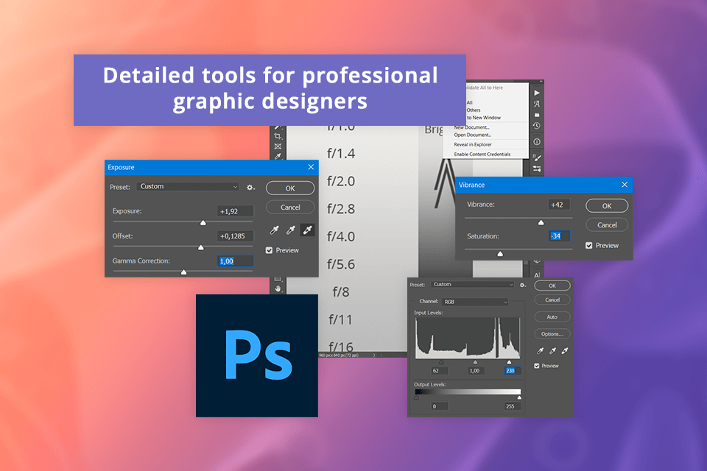Open the Actions panel play icon
Screen dimensions: 707x471
(537, 93)
